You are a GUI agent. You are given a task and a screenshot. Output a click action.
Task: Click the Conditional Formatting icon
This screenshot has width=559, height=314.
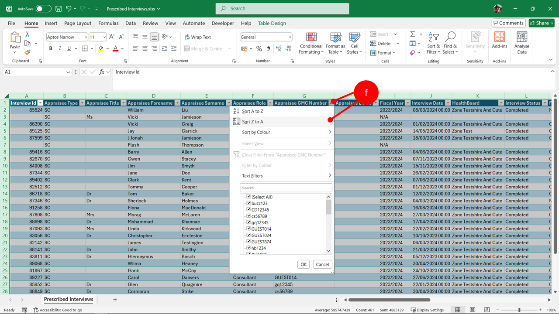coord(311,38)
